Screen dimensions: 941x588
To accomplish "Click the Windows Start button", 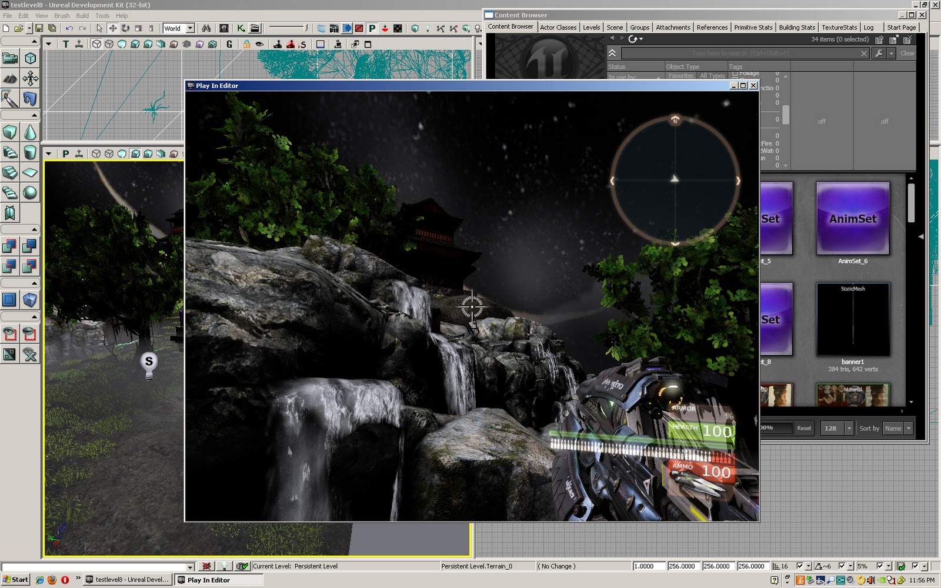I will (x=15, y=580).
